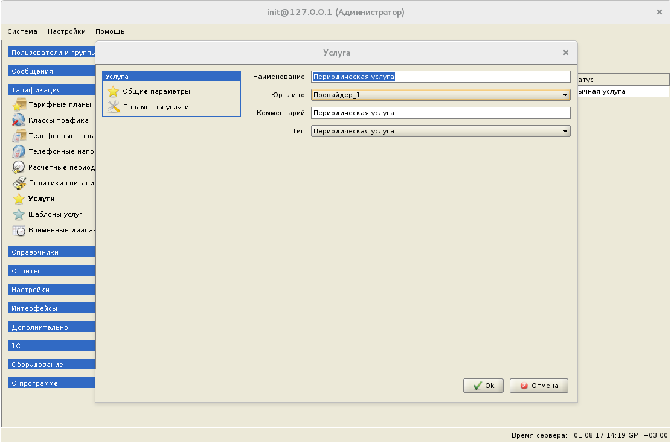This screenshot has height=443, width=671.
Task: Open the Помощь menu
Action: point(110,31)
